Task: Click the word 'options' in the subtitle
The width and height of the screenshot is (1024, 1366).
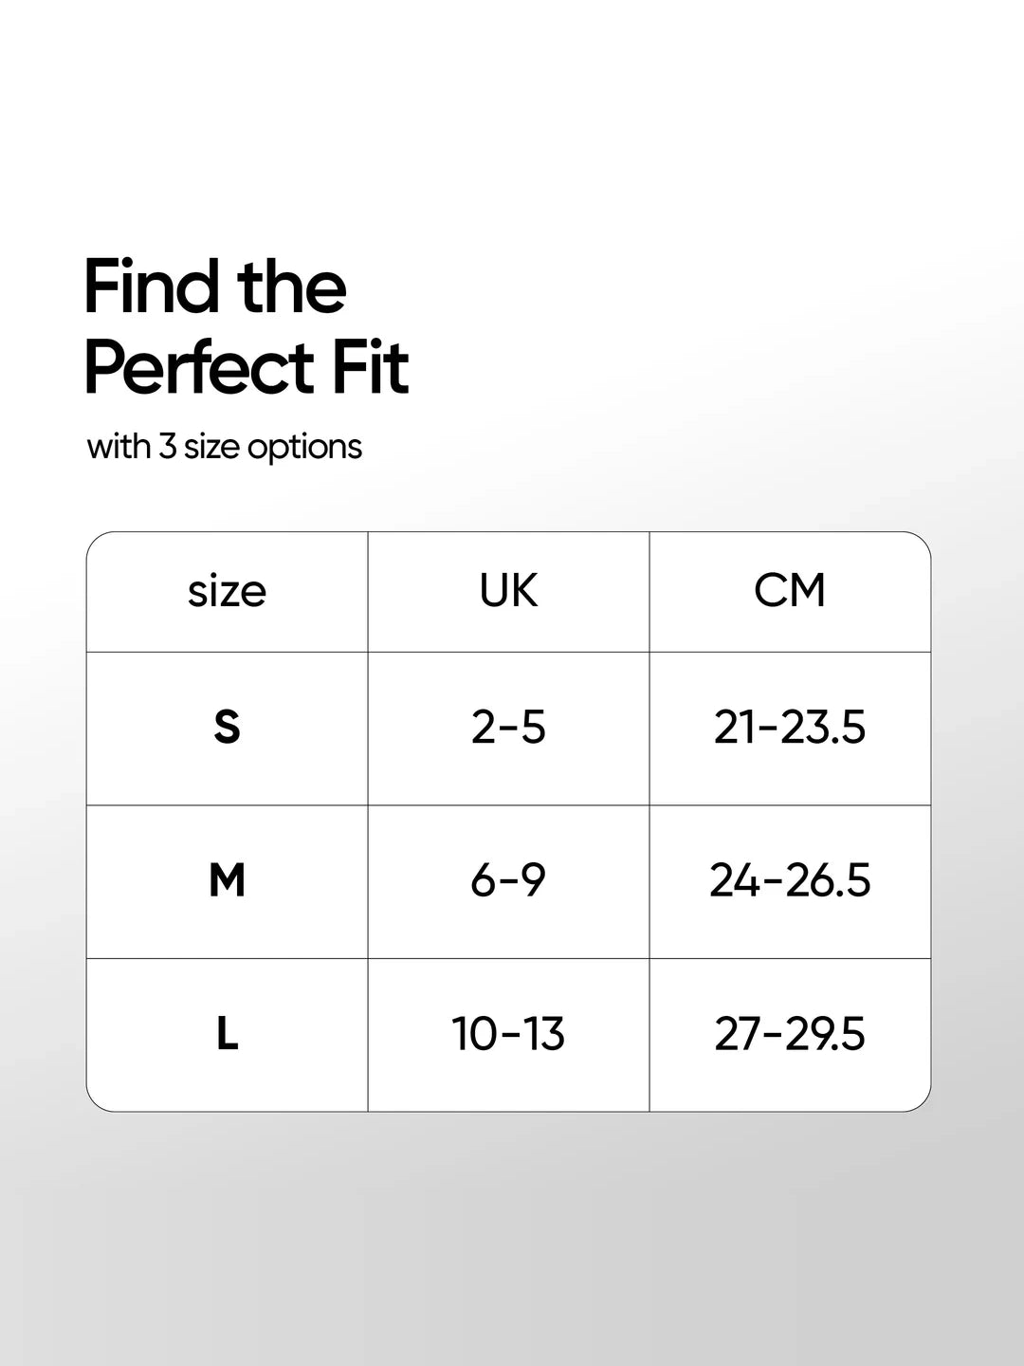Action: tap(305, 449)
